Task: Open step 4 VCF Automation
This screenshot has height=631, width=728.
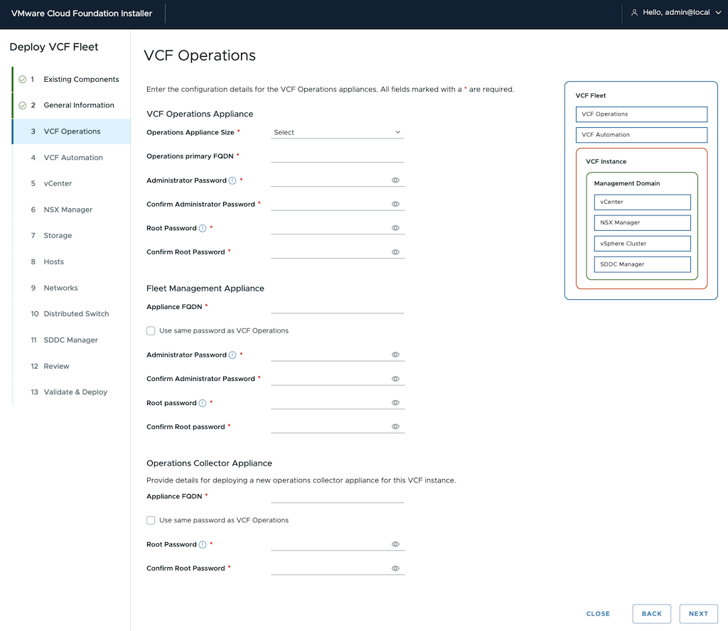Action: click(x=71, y=158)
